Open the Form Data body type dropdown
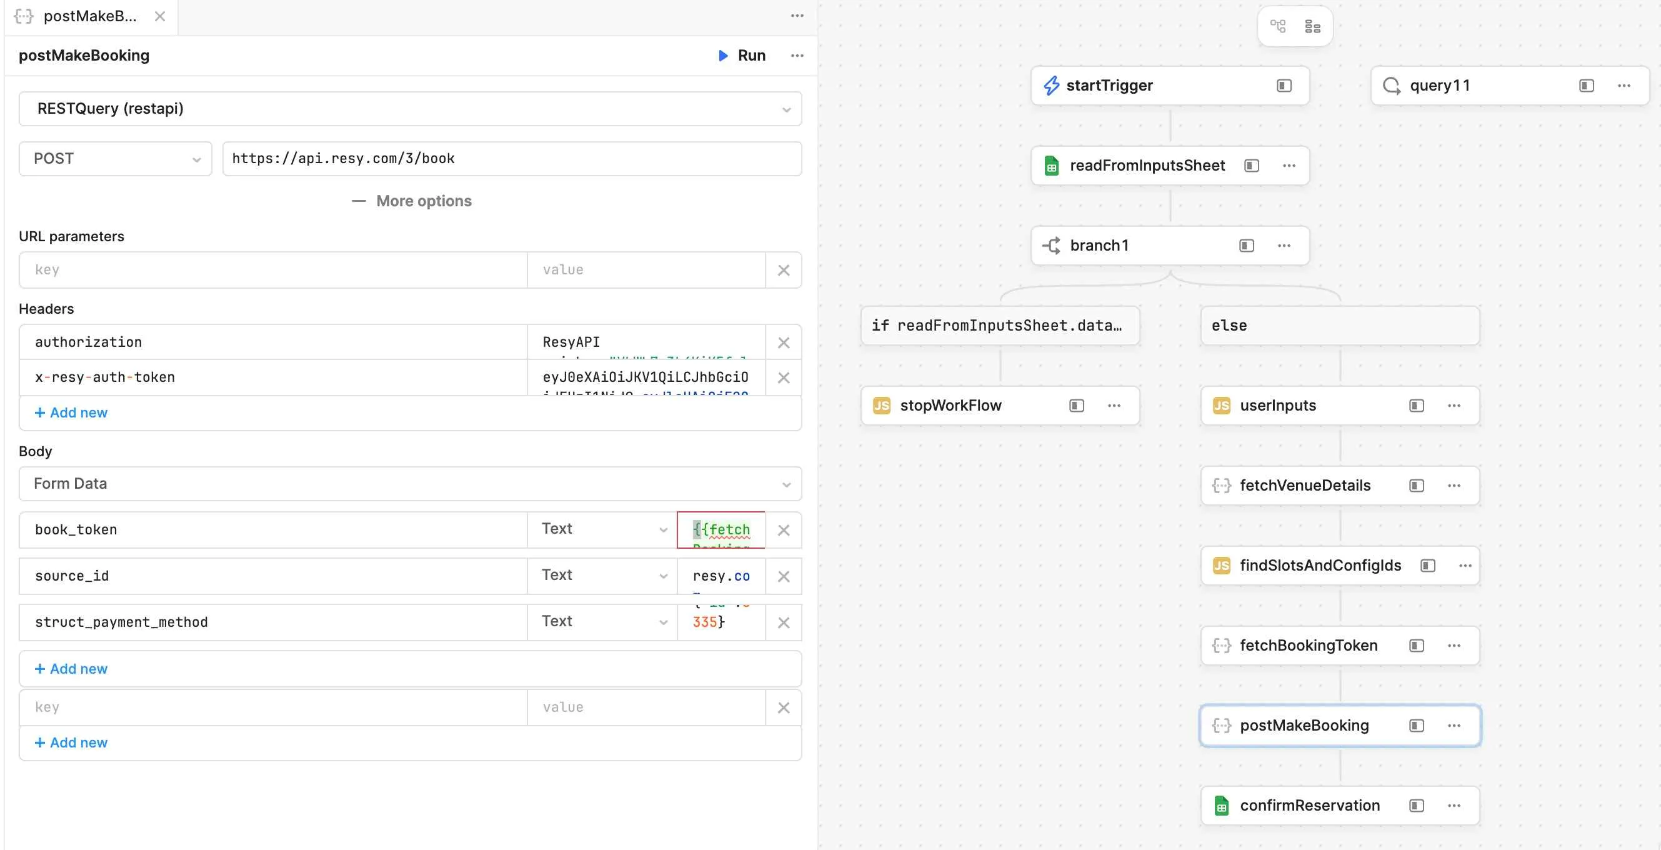Image resolution: width=1661 pixels, height=850 pixels. (410, 484)
